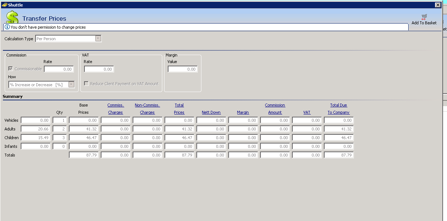447x221 pixels.
Task: Click the Children Base Prices field 46.47
Action: click(x=84, y=138)
